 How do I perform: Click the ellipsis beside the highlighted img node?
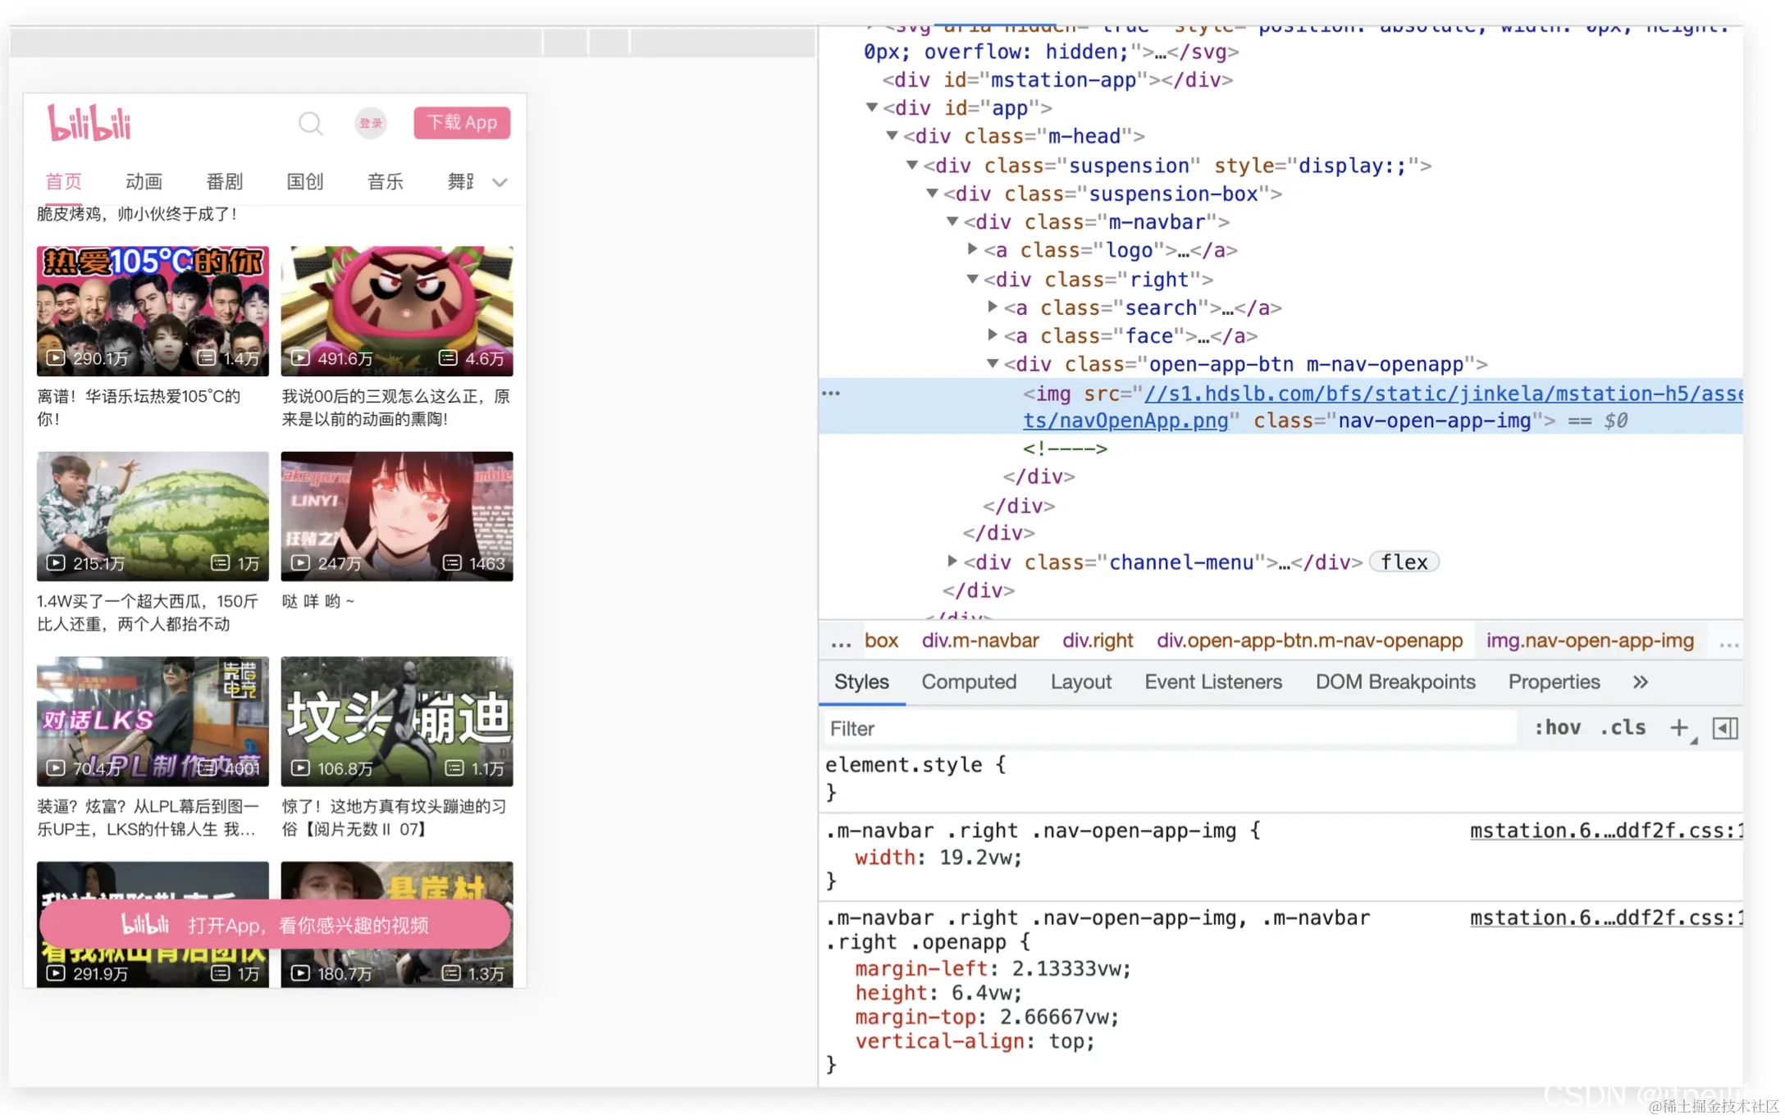831,394
